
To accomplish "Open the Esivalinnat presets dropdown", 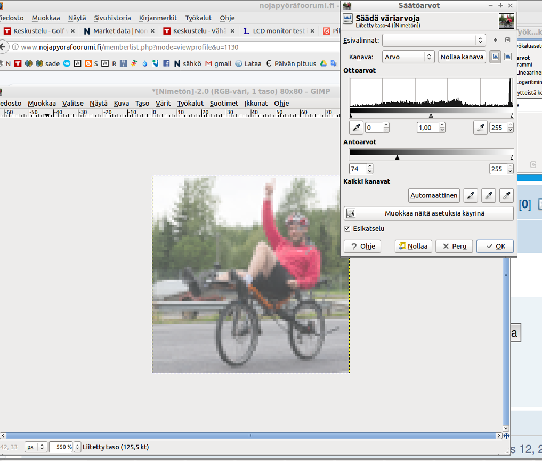I will [433, 40].
